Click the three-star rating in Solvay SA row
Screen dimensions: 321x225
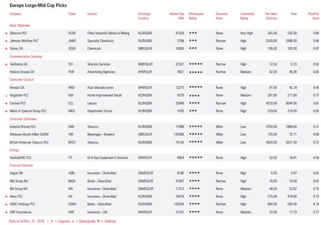193,49
